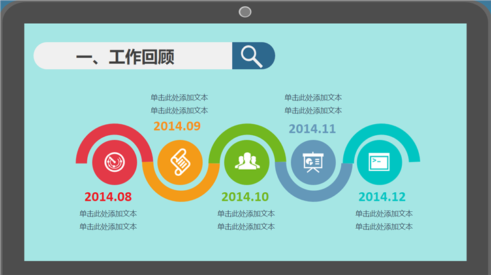Click first placeholder text line below 2014.08
The height and width of the screenshot is (275, 491).
[x=108, y=214]
